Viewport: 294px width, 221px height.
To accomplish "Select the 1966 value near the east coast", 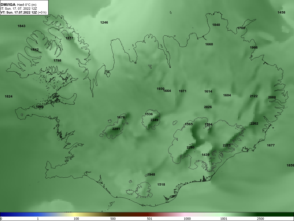I will pos(254,47).
